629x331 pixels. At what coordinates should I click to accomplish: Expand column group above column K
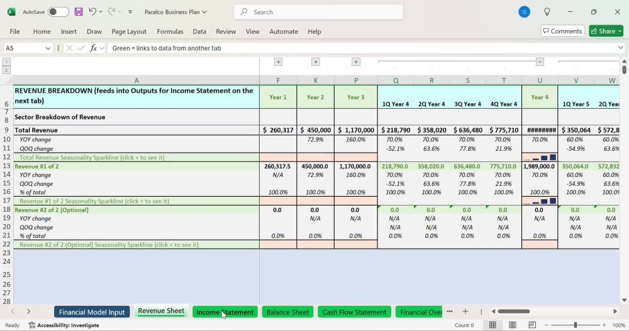point(315,62)
